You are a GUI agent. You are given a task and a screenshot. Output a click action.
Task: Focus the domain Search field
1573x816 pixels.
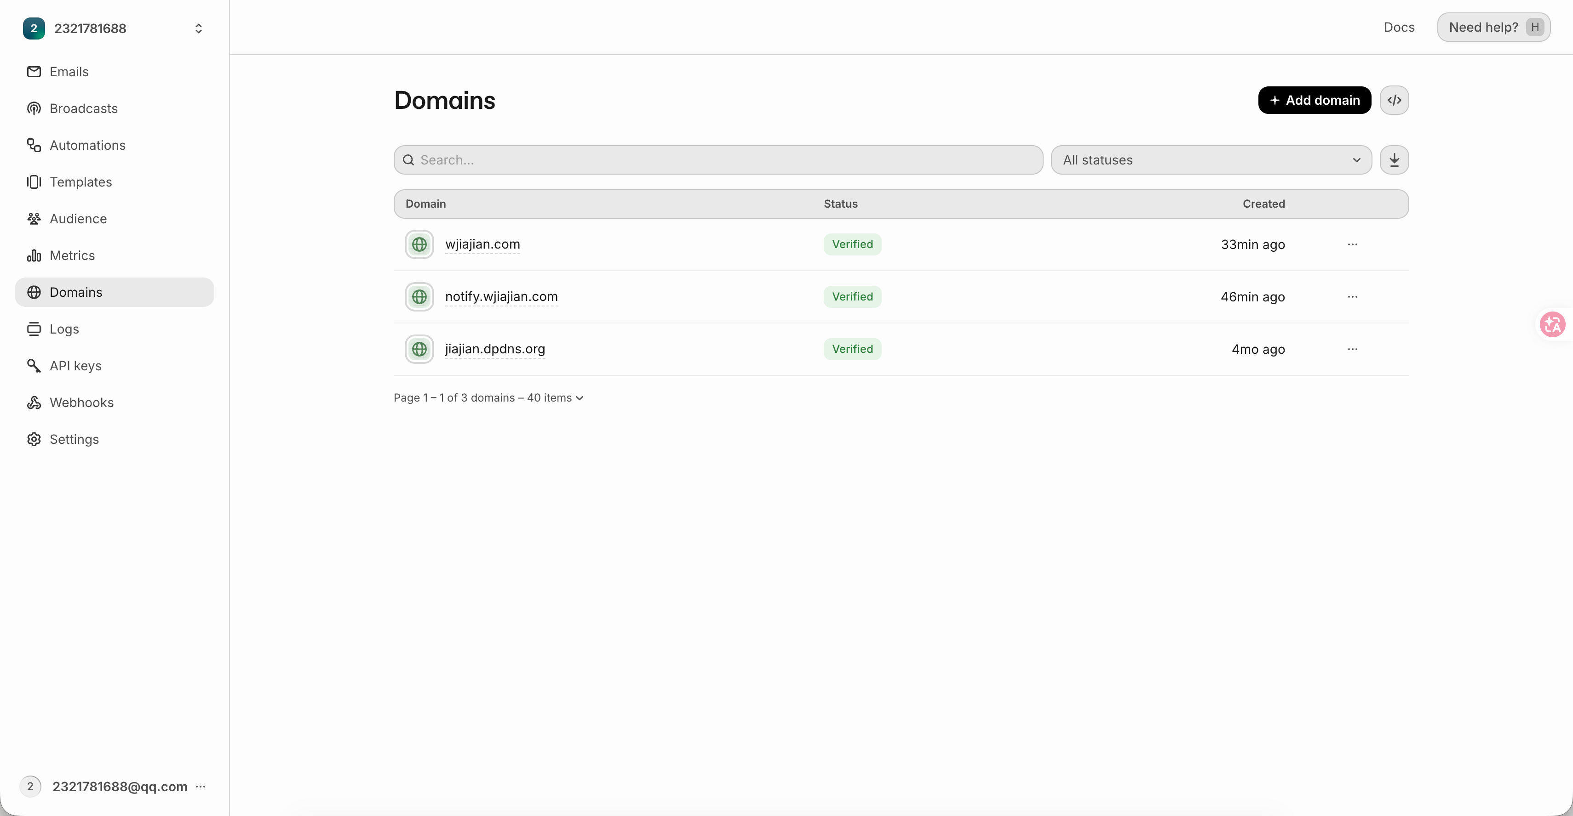coord(718,160)
